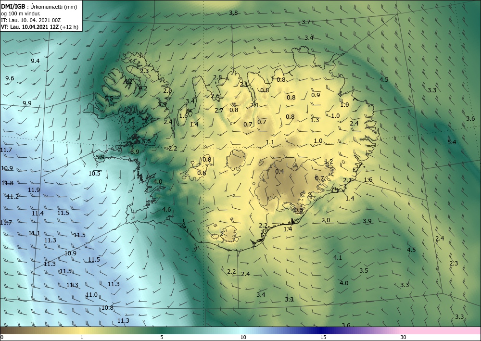Click the DMI/IGB title in the legend box

[13, 6]
